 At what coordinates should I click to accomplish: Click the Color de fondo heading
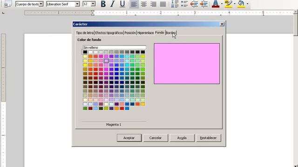point(89,40)
